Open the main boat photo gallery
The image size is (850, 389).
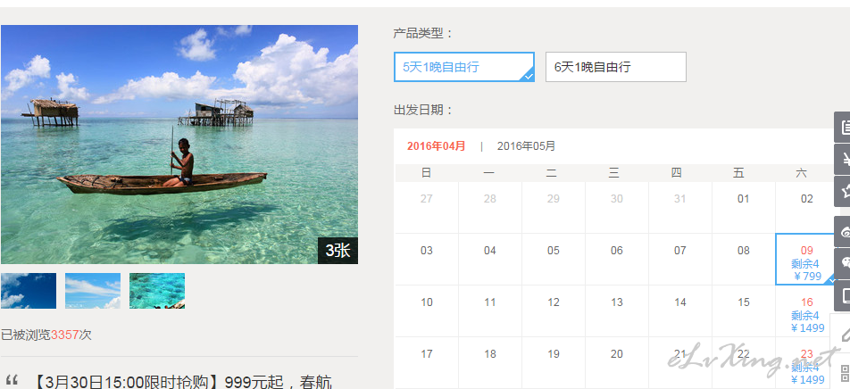(179, 145)
